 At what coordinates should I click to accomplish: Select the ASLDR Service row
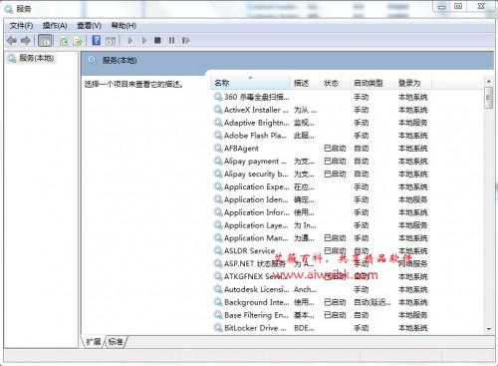pos(321,251)
